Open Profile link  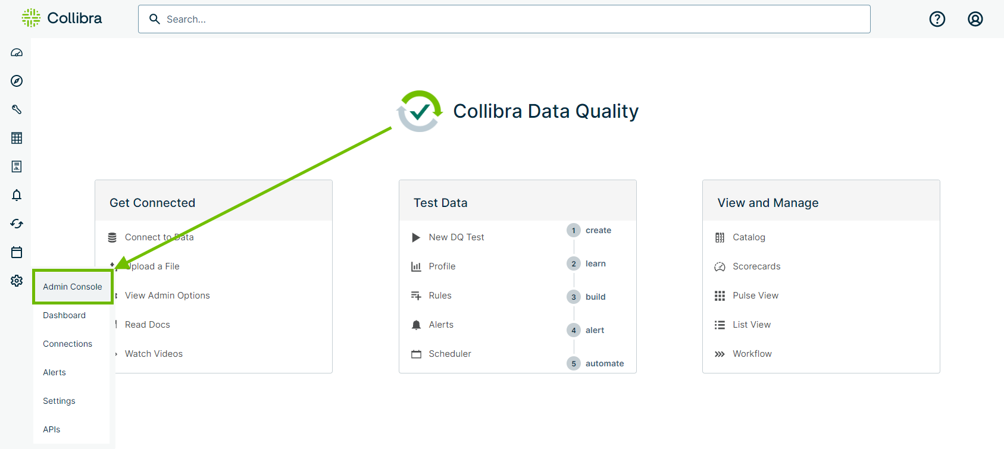[442, 266]
